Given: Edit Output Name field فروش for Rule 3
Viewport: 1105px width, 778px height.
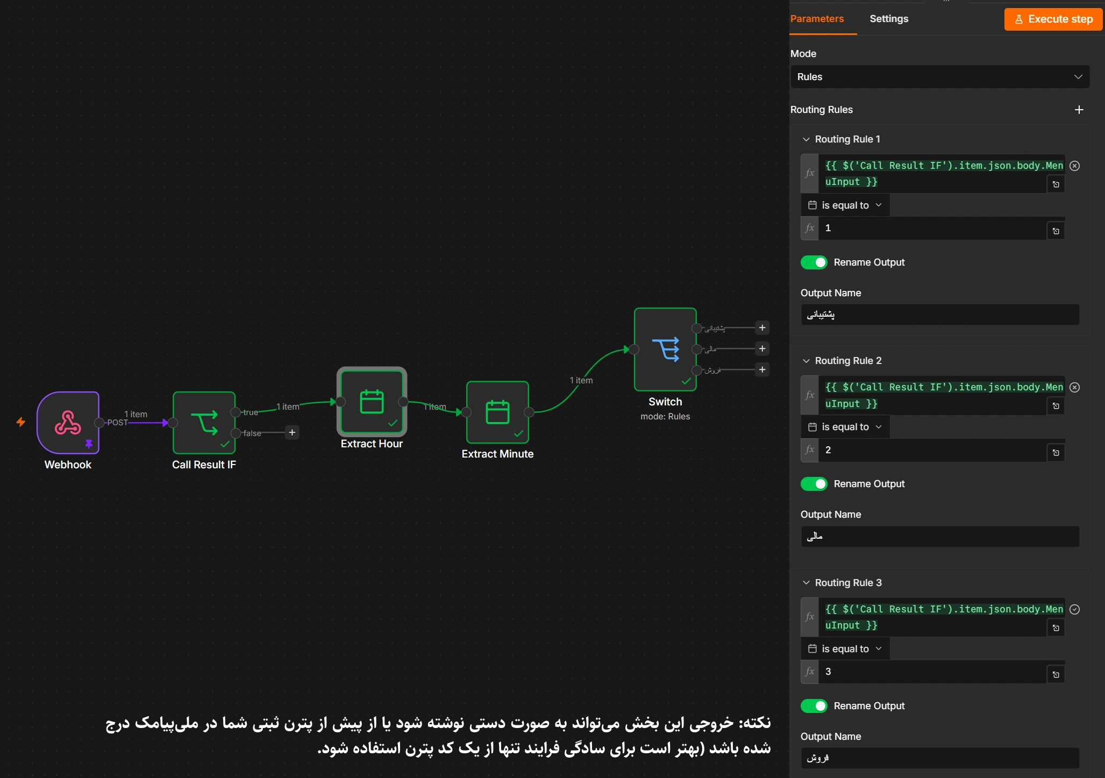Looking at the screenshot, I should 940,758.
